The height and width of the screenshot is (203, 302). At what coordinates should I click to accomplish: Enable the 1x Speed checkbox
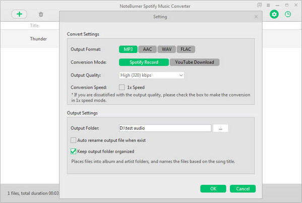coord(122,87)
